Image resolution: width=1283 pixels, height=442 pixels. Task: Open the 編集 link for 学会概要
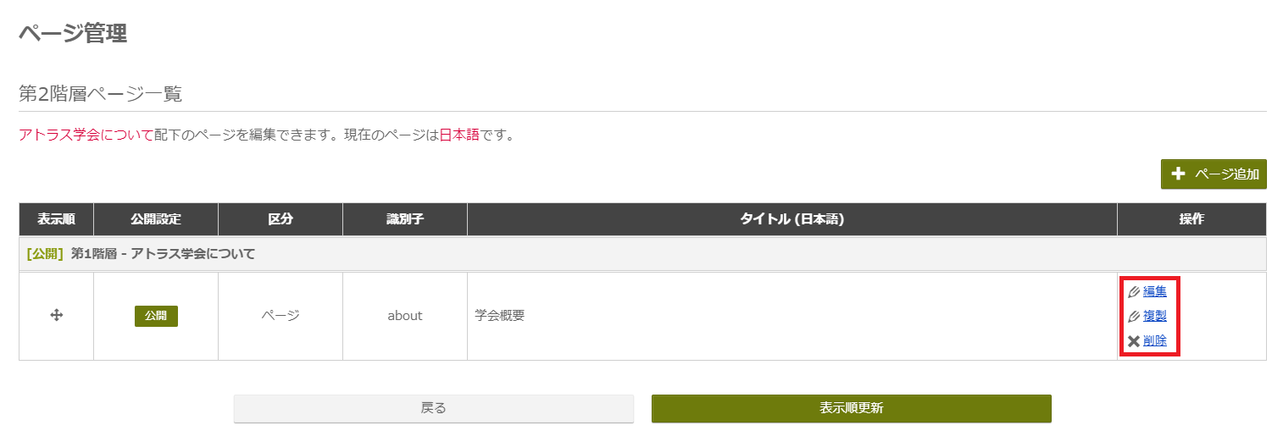(x=1155, y=291)
